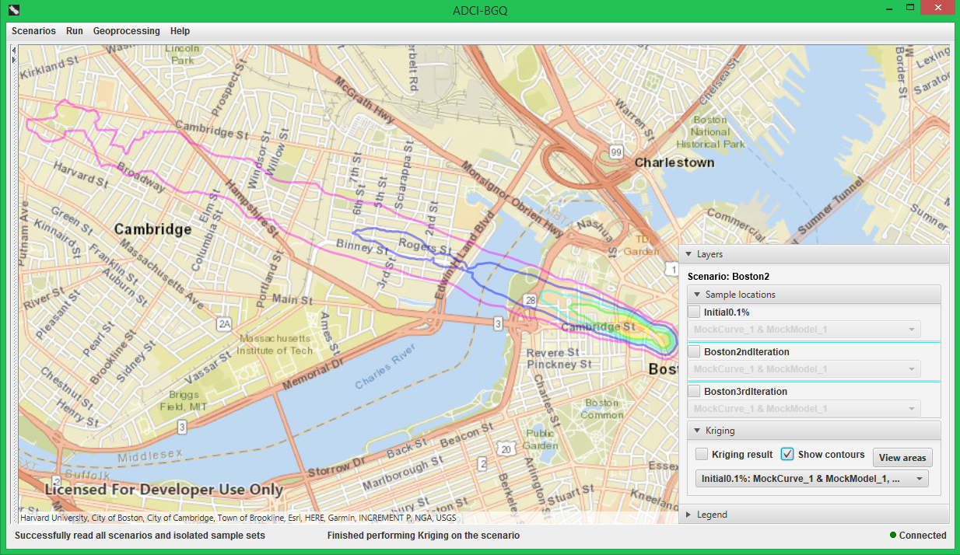Click the View areas button
960x555 pixels.
pyautogui.click(x=902, y=458)
